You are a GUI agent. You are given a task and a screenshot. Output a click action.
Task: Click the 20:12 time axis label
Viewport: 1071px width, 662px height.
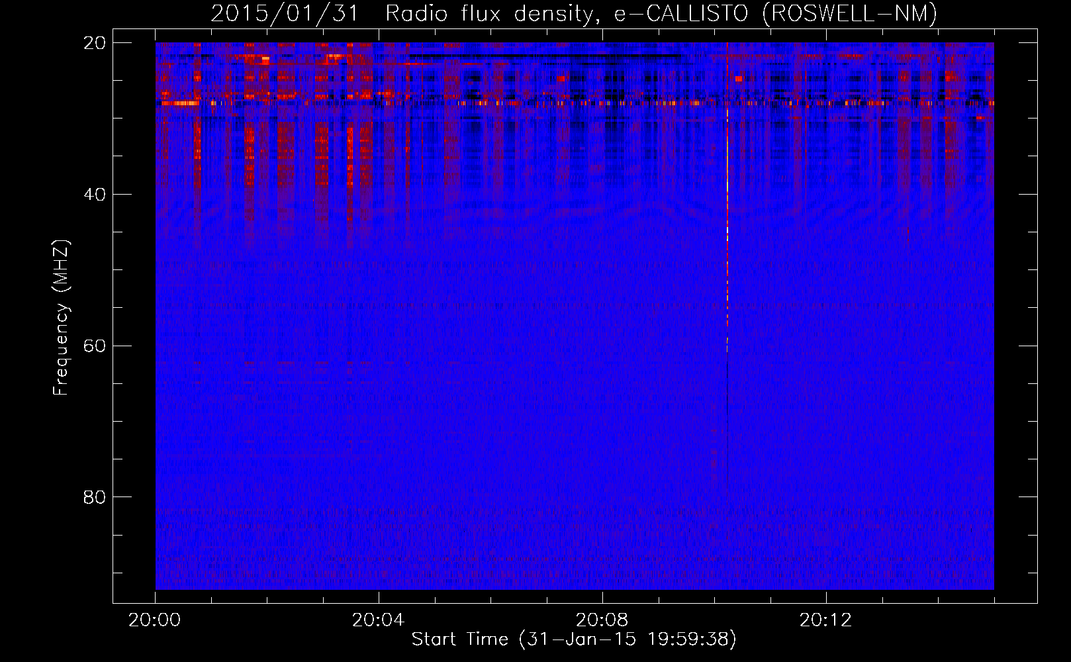[x=825, y=620]
